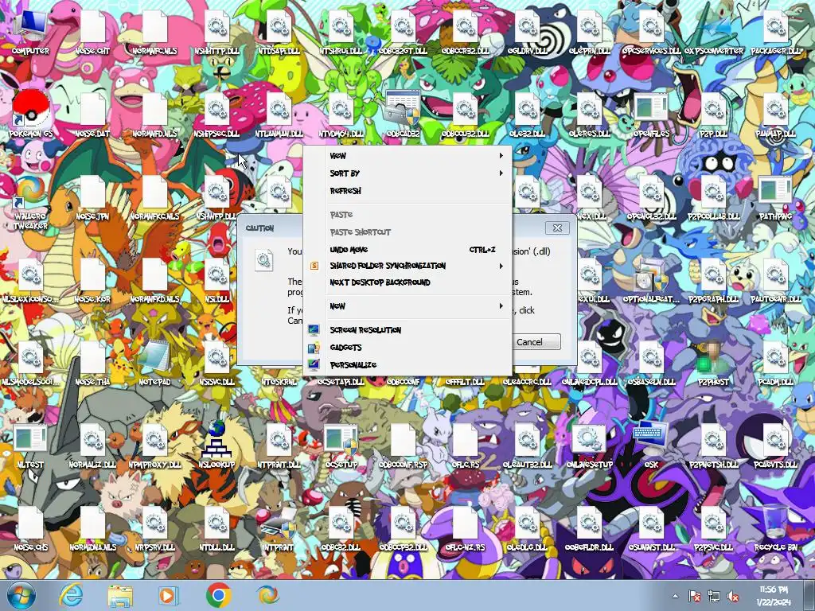815x611 pixels.
Task: Close the Caution dialog
Action: click(557, 228)
